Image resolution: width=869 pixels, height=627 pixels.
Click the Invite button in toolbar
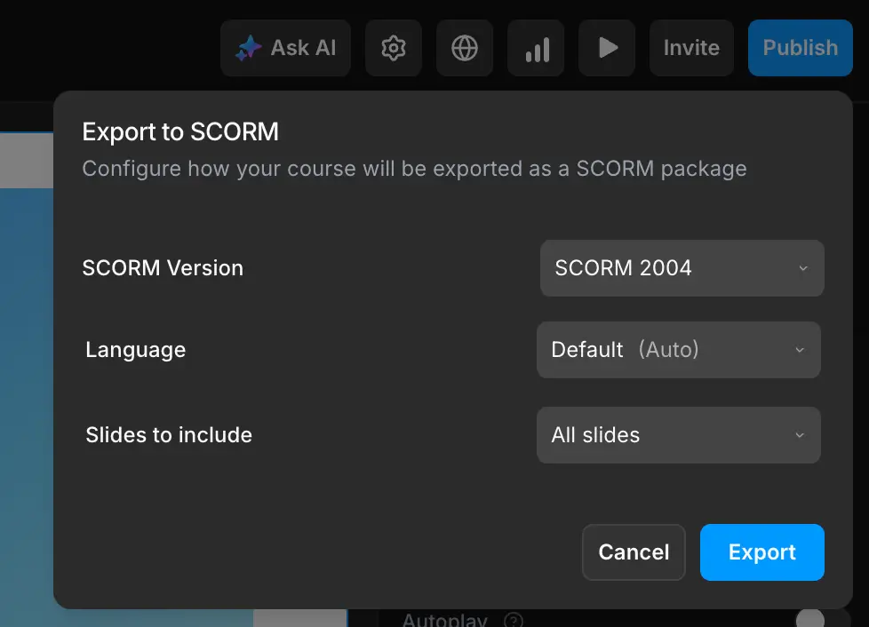click(691, 48)
